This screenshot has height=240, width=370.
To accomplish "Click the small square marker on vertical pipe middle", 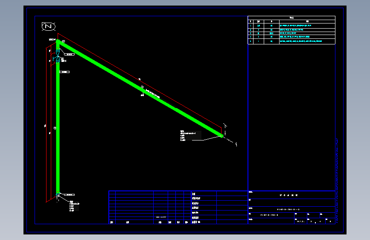I will 55,128.
